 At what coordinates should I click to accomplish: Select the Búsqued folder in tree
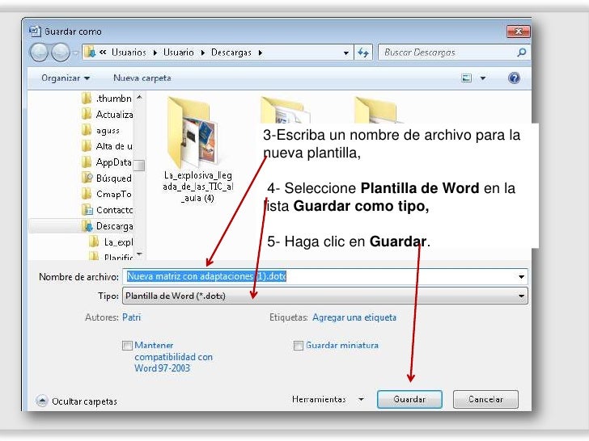(107, 178)
